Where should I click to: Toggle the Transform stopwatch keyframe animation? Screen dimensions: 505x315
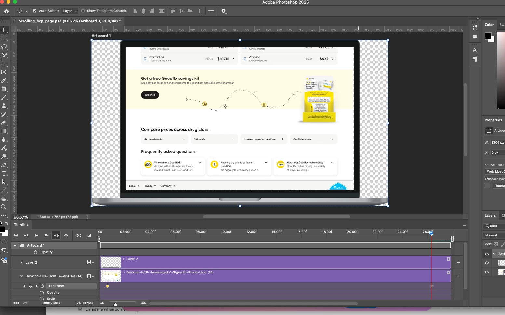(42, 286)
